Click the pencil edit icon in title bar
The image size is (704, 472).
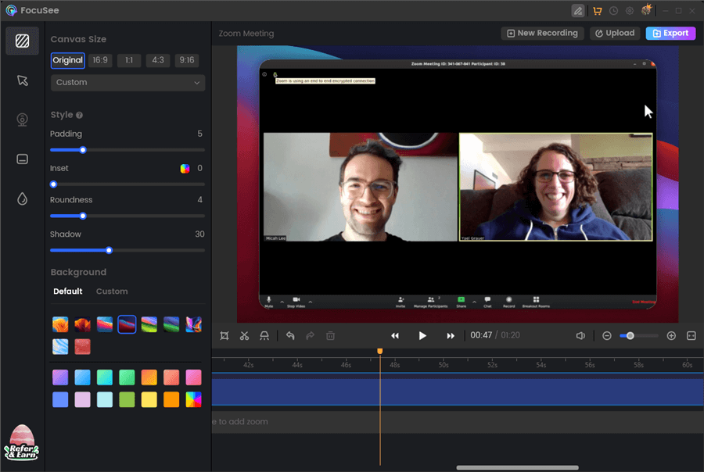coord(578,11)
